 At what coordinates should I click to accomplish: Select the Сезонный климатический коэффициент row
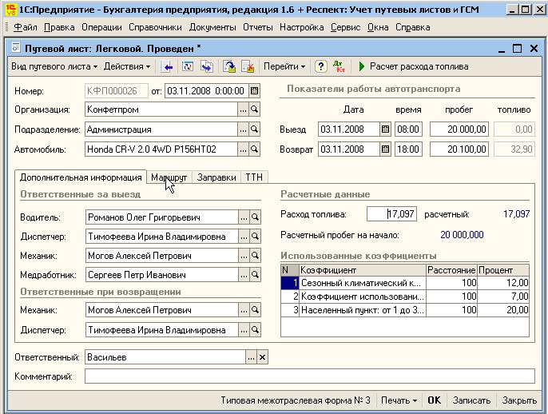[x=363, y=283]
